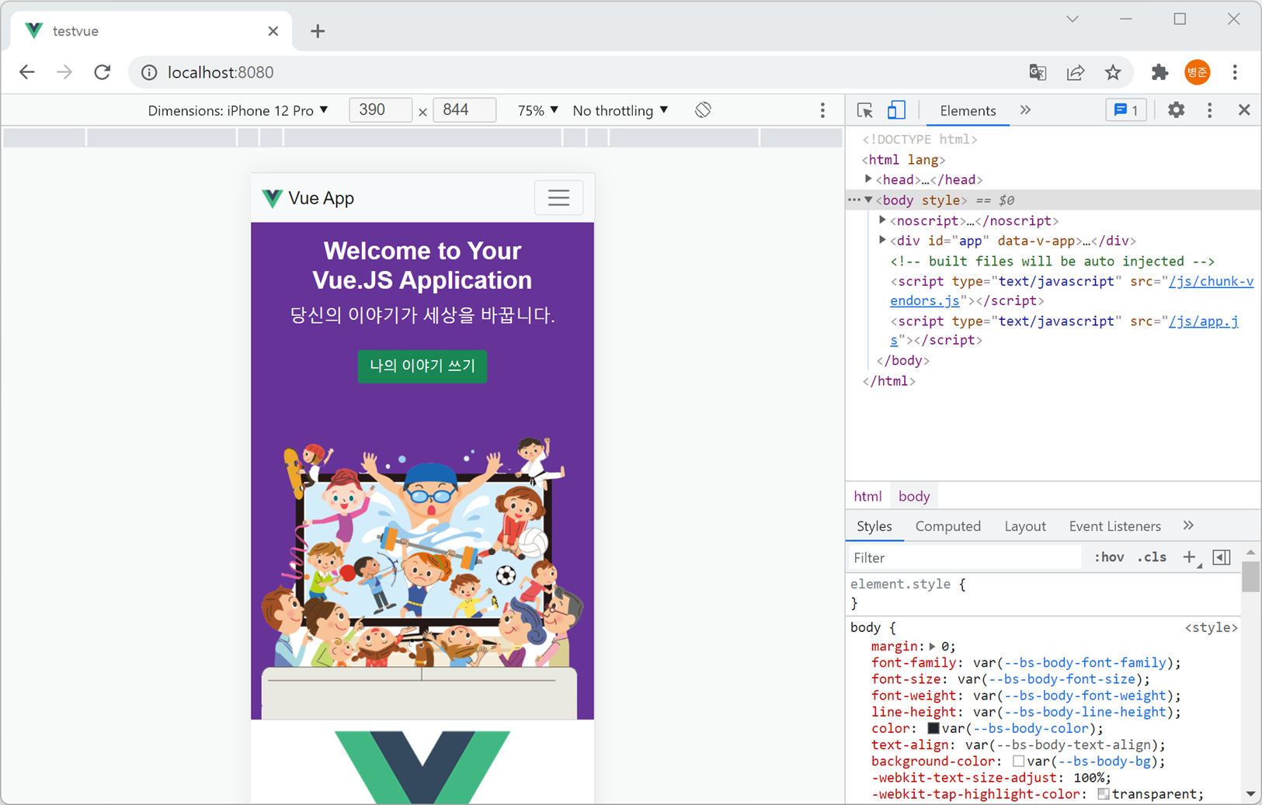Click the styles pane scroll-down arrow
This screenshot has width=1262, height=805.
tap(1250, 794)
